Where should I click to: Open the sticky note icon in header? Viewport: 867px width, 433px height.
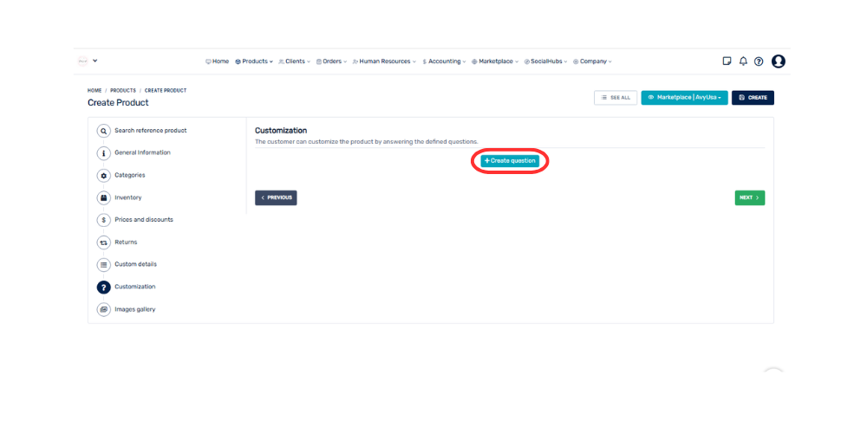click(727, 61)
